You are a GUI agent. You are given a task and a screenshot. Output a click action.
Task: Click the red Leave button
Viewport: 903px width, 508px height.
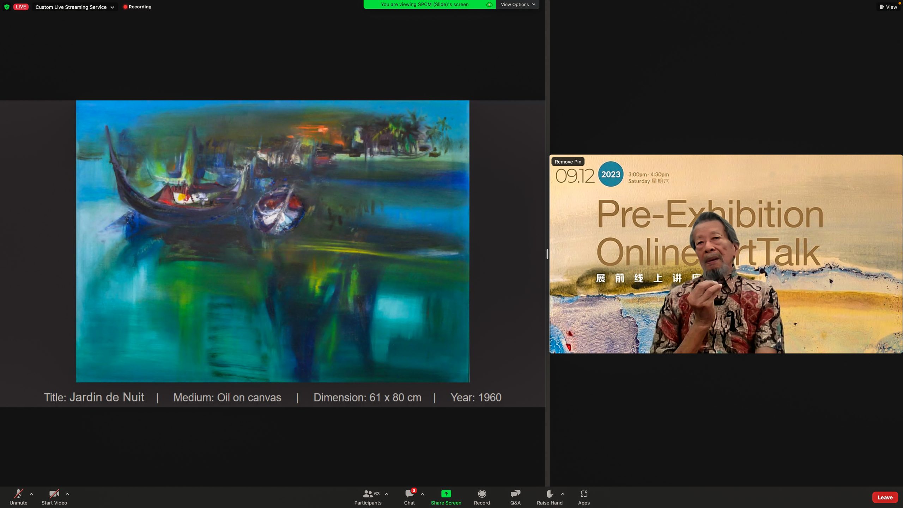tap(885, 497)
